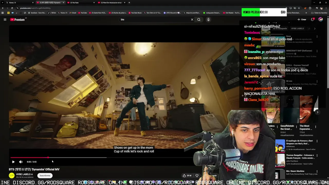Screen dimensions: 329x185
Task: Advance the shorts shelf with next arrow
Action: click(317, 112)
